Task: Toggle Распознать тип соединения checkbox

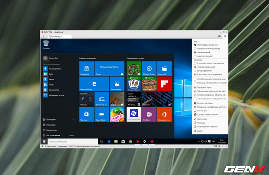Action: (208, 75)
